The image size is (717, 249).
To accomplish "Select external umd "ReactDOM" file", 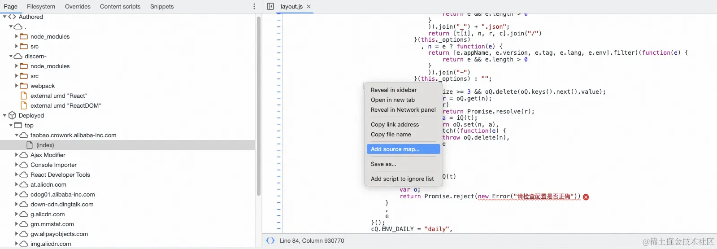I will tap(66, 105).
